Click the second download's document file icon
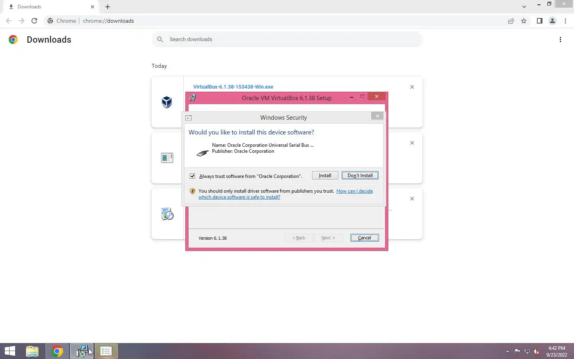 pyautogui.click(x=167, y=158)
